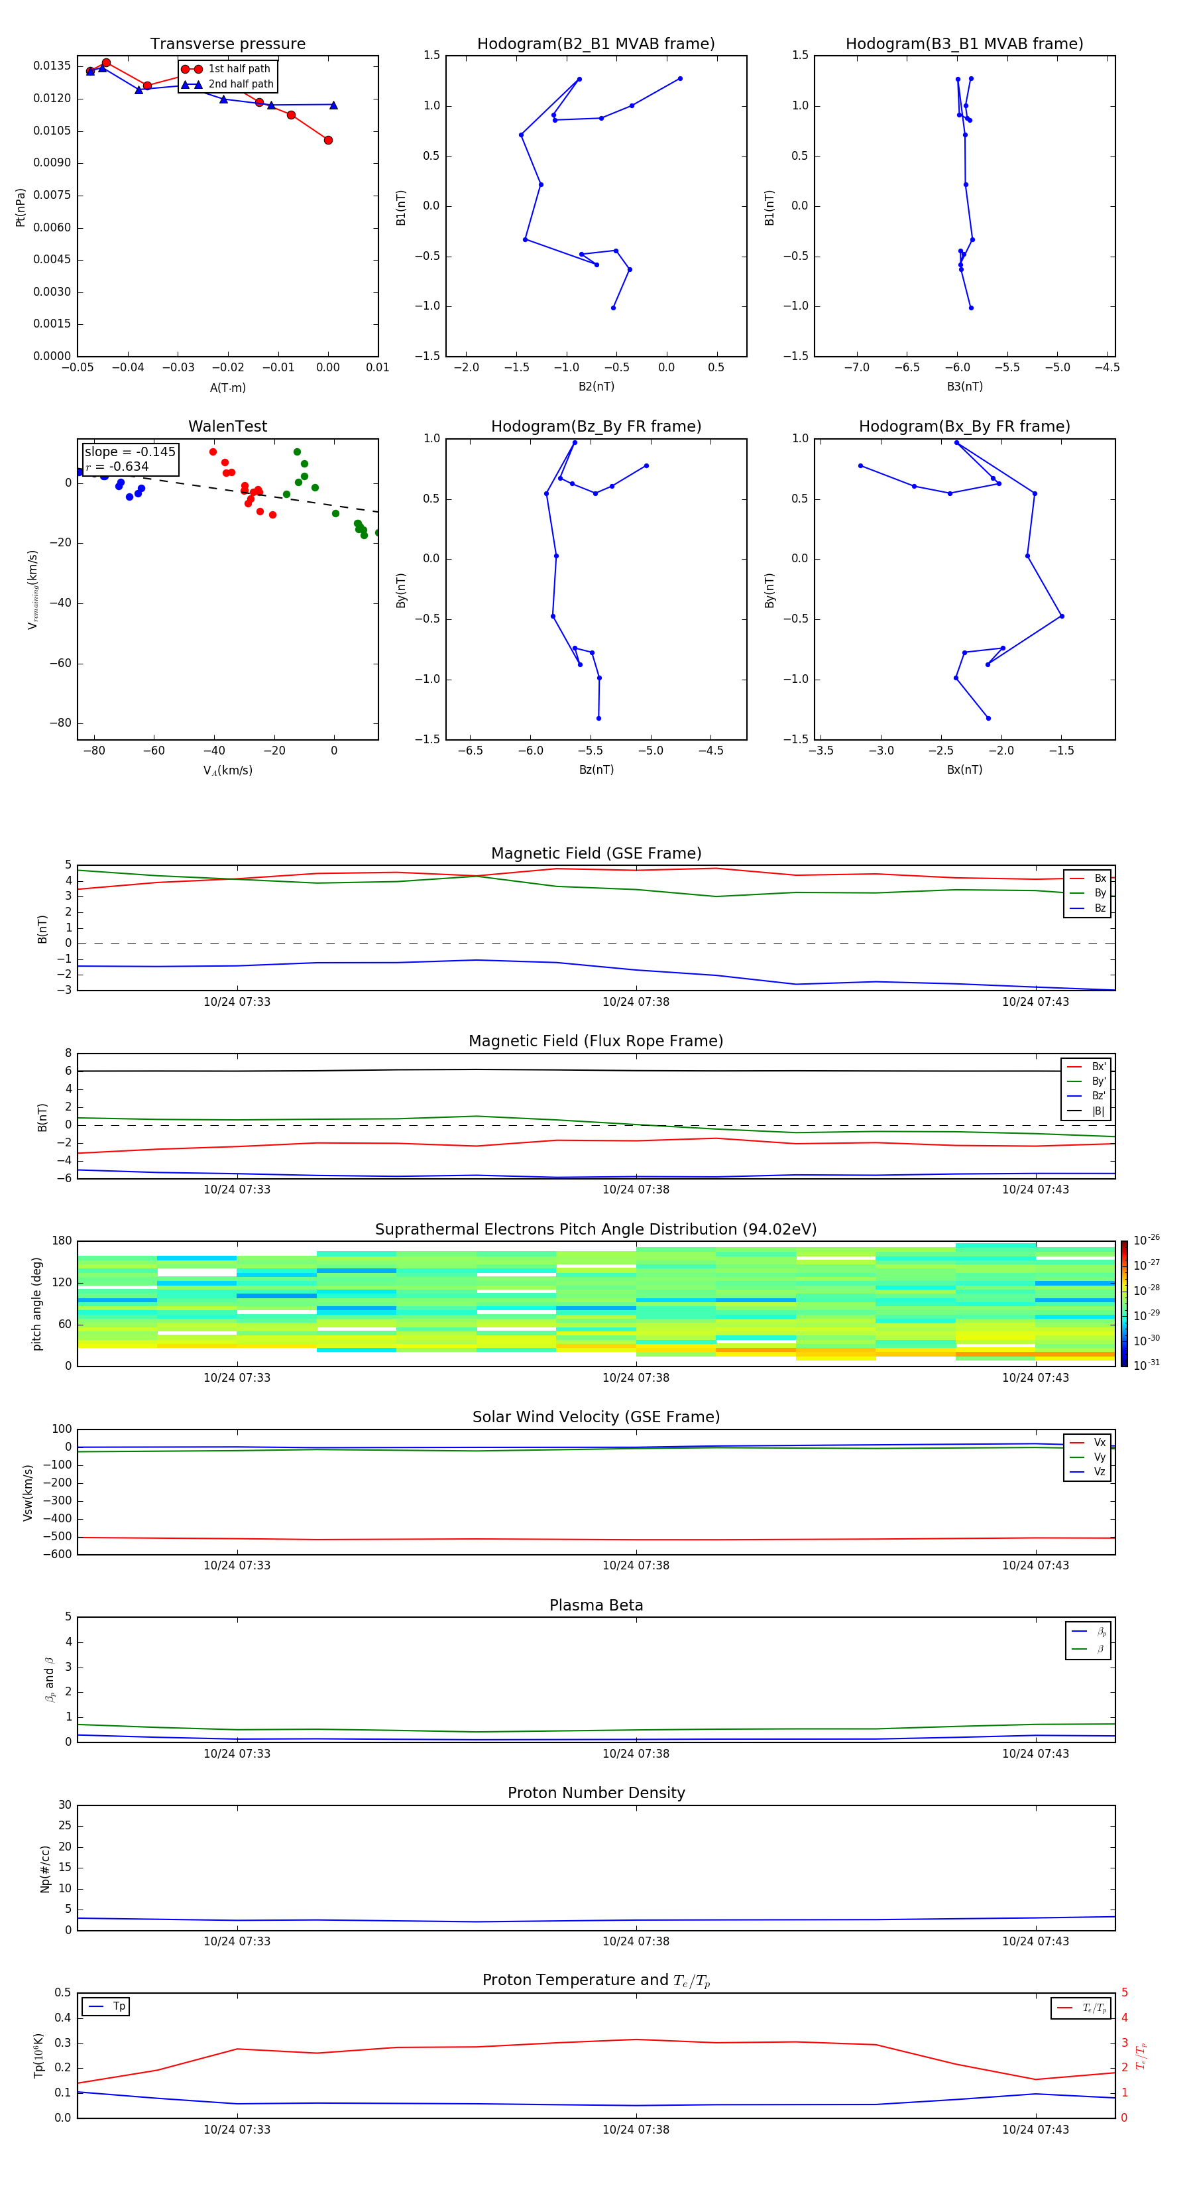The image size is (1193, 2188).
Task: Click the Te/Tp legend box in temperature plot
Action: pyautogui.click(x=1081, y=2009)
